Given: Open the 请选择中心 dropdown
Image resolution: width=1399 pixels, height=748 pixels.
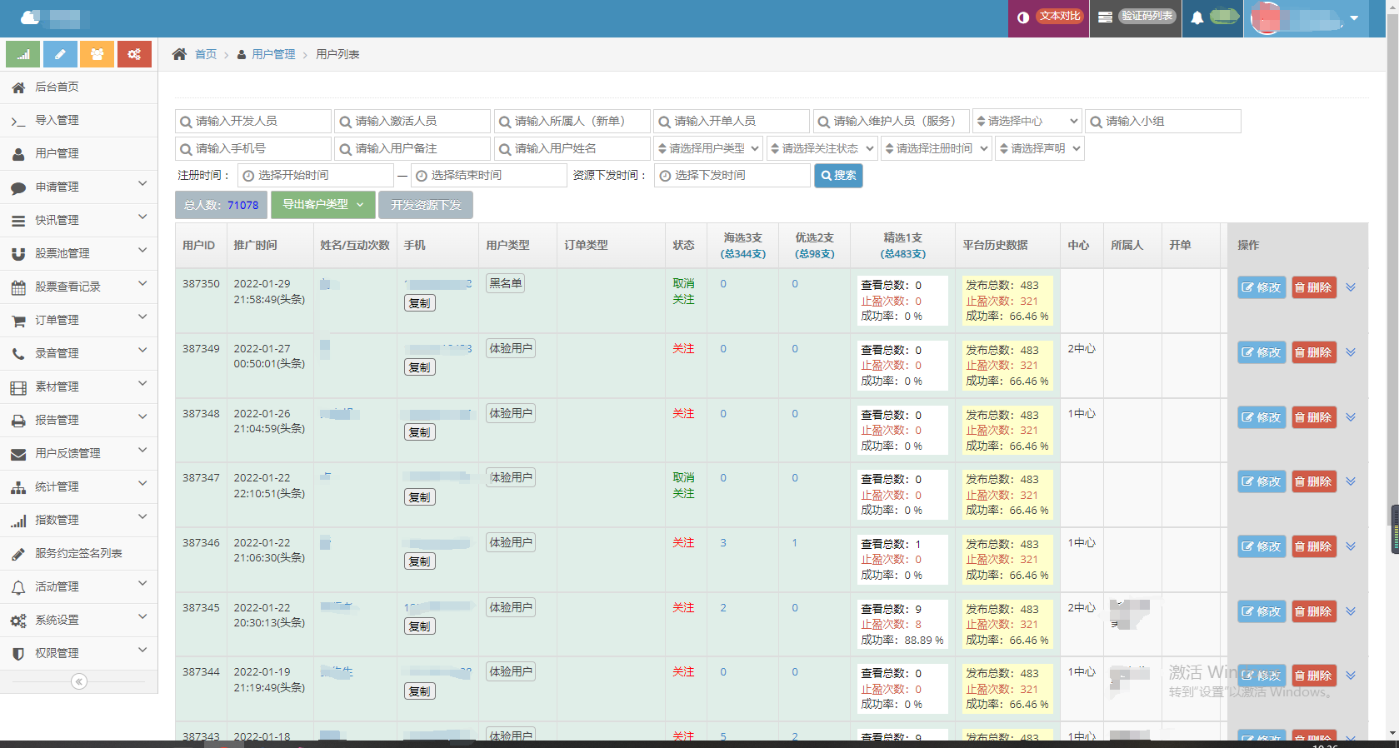Looking at the screenshot, I should (1027, 121).
